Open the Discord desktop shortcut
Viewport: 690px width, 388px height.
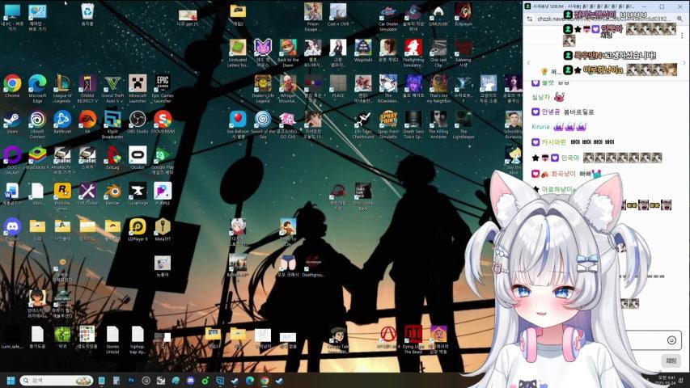pos(12,226)
